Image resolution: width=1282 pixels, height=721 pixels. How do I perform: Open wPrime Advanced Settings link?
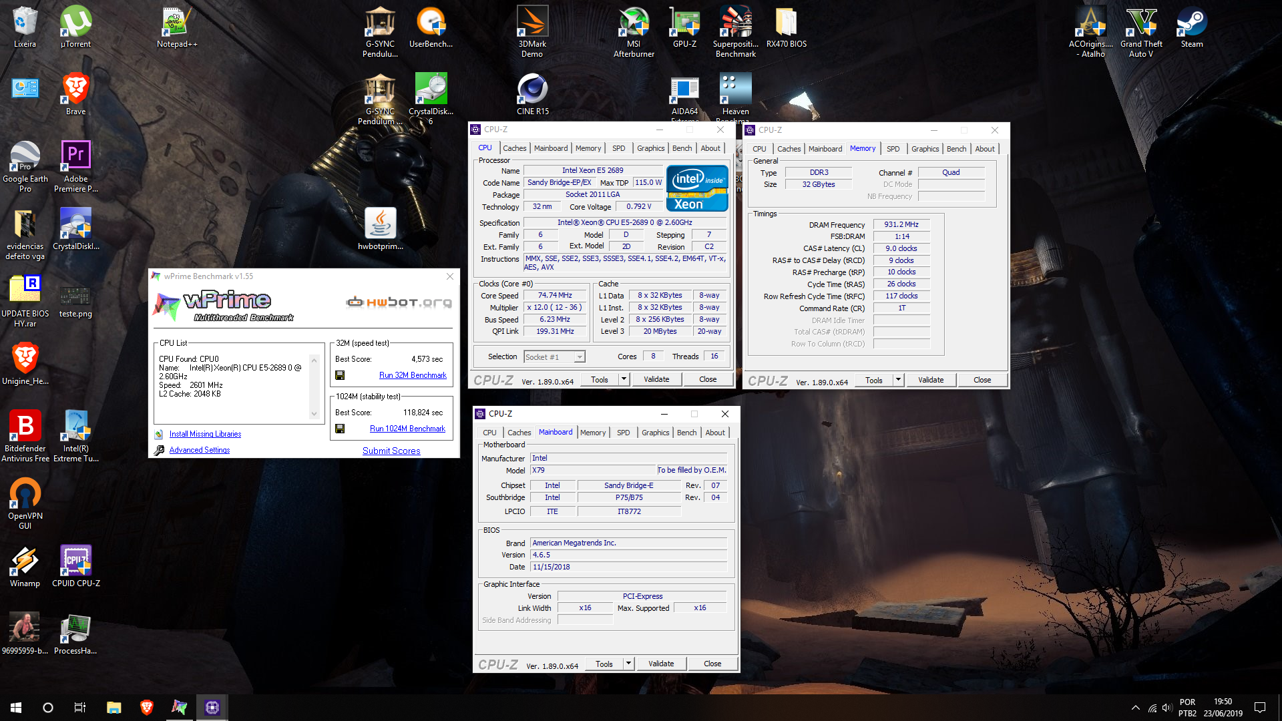point(199,450)
